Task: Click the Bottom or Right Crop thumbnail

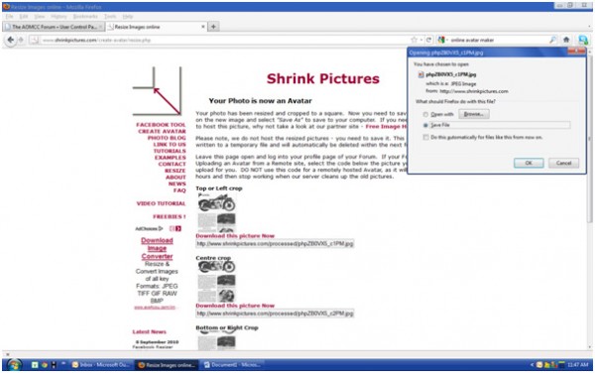Action: tap(216, 340)
